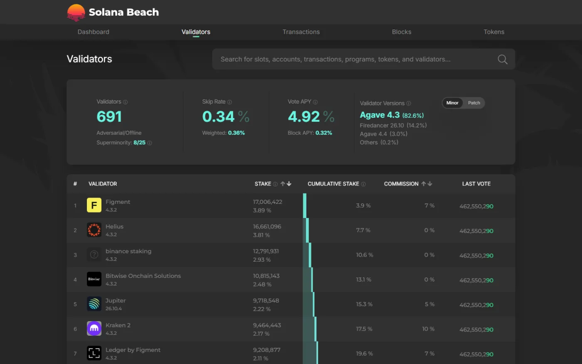This screenshot has height=364, width=582.
Task: Open the Helius validator link
Action: click(114, 227)
